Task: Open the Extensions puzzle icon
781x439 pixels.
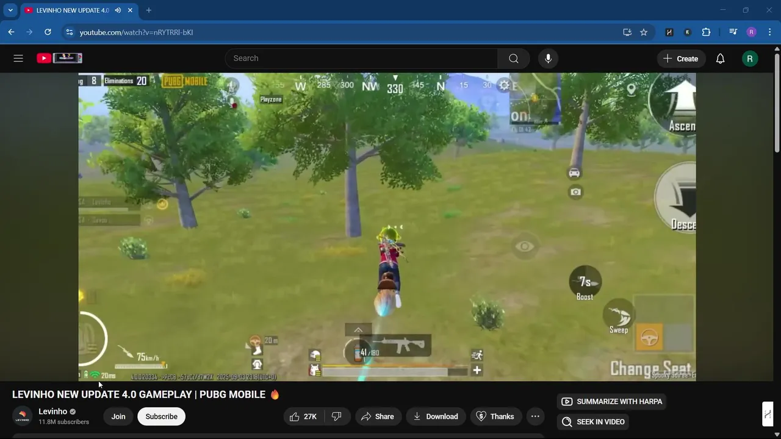Action: (x=706, y=32)
